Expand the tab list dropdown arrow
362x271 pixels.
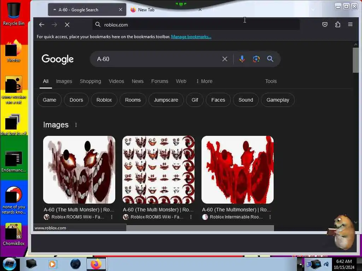point(313,10)
